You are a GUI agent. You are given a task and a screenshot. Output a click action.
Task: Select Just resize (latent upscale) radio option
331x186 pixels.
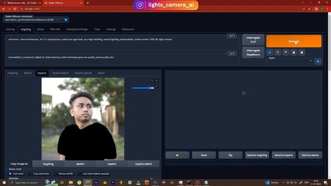click(x=94, y=174)
